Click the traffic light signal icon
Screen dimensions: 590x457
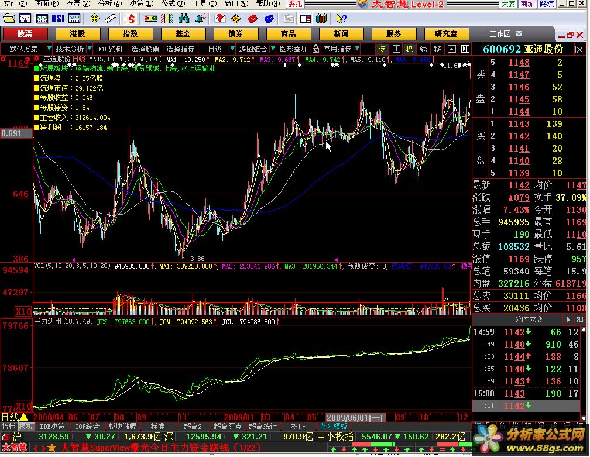click(x=150, y=18)
